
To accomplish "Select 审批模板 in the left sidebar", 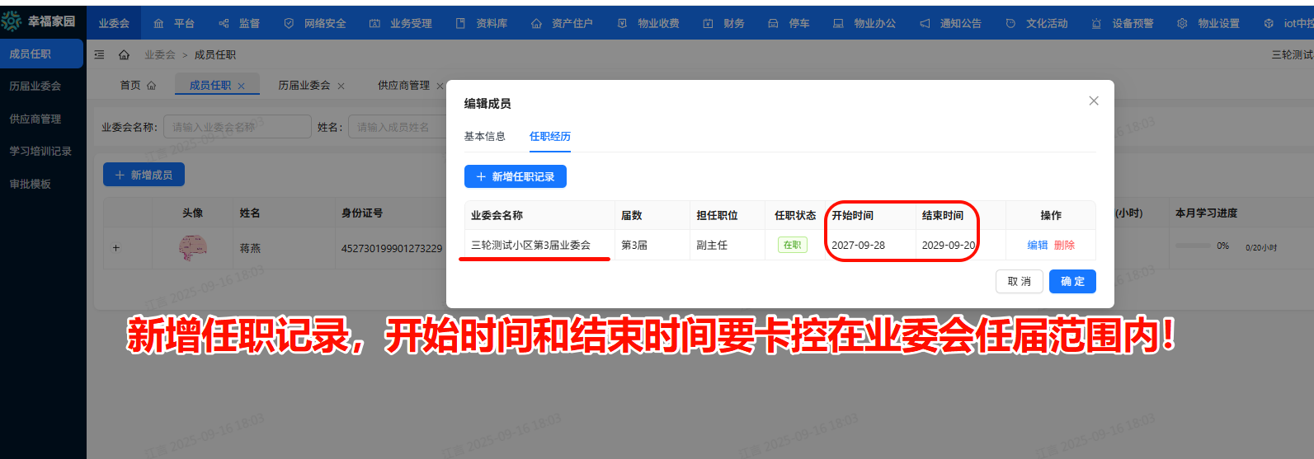I will point(41,184).
